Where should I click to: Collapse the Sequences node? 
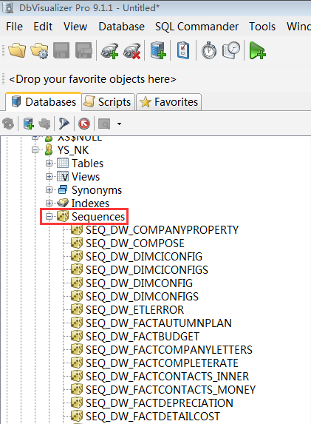[x=49, y=217]
